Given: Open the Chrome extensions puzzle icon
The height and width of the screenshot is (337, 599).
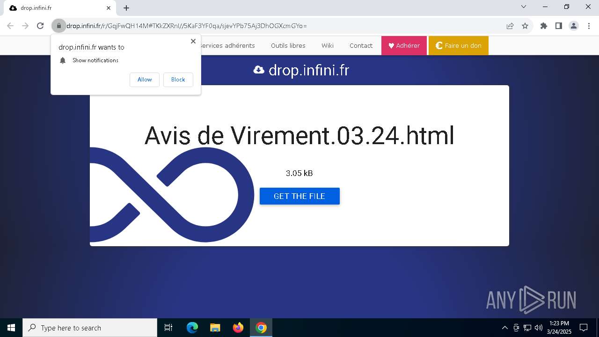Looking at the screenshot, I should (x=544, y=26).
